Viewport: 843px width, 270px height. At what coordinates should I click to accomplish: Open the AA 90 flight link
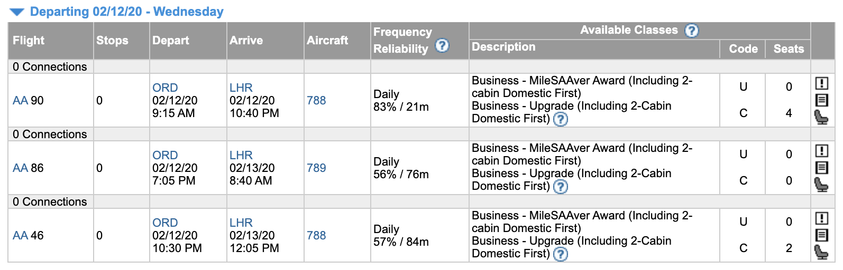20,101
